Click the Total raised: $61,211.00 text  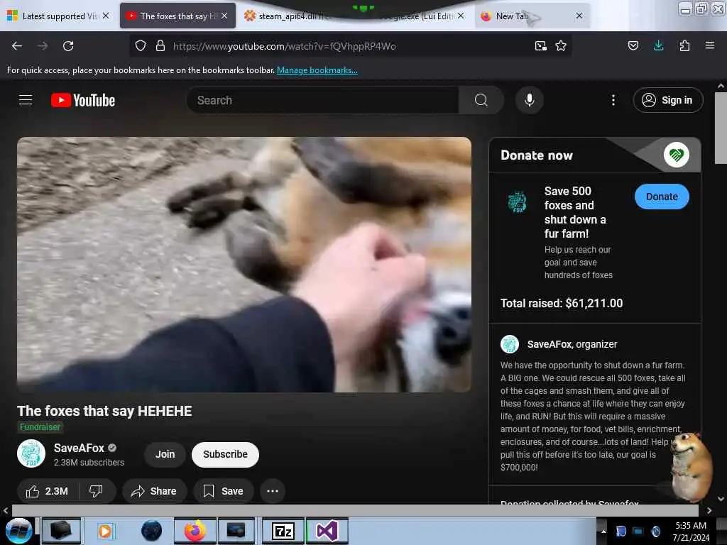[562, 303]
